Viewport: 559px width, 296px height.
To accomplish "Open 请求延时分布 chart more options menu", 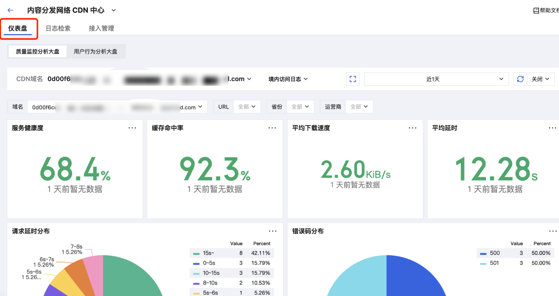I will 272,231.
